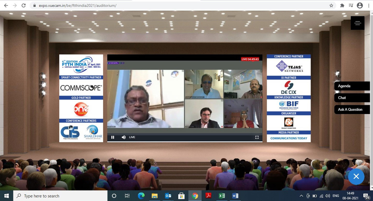The image size is (373, 201).
Task: Open the Agenda panel
Action: [x=352, y=86]
